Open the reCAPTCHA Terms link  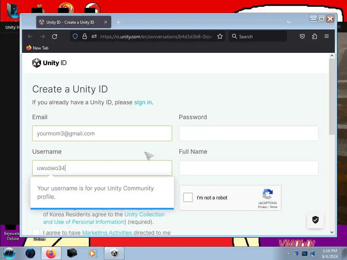click(x=273, y=207)
